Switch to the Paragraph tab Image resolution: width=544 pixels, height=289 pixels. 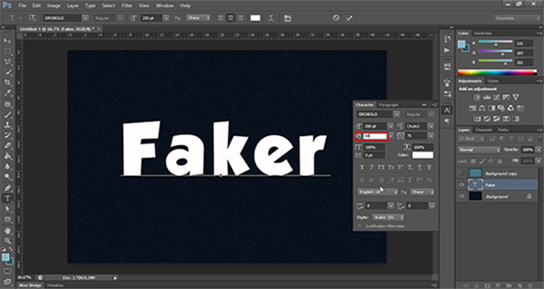tap(389, 105)
